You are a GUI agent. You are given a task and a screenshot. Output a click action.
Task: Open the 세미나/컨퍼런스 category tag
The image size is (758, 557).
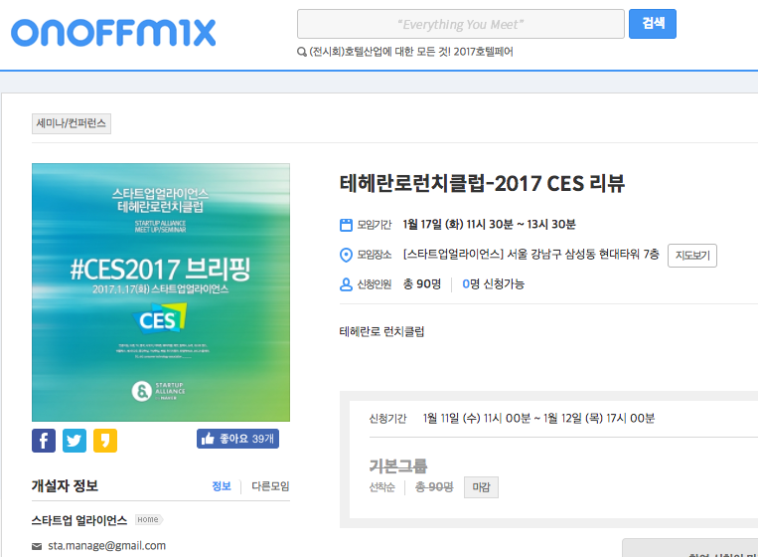tap(72, 124)
